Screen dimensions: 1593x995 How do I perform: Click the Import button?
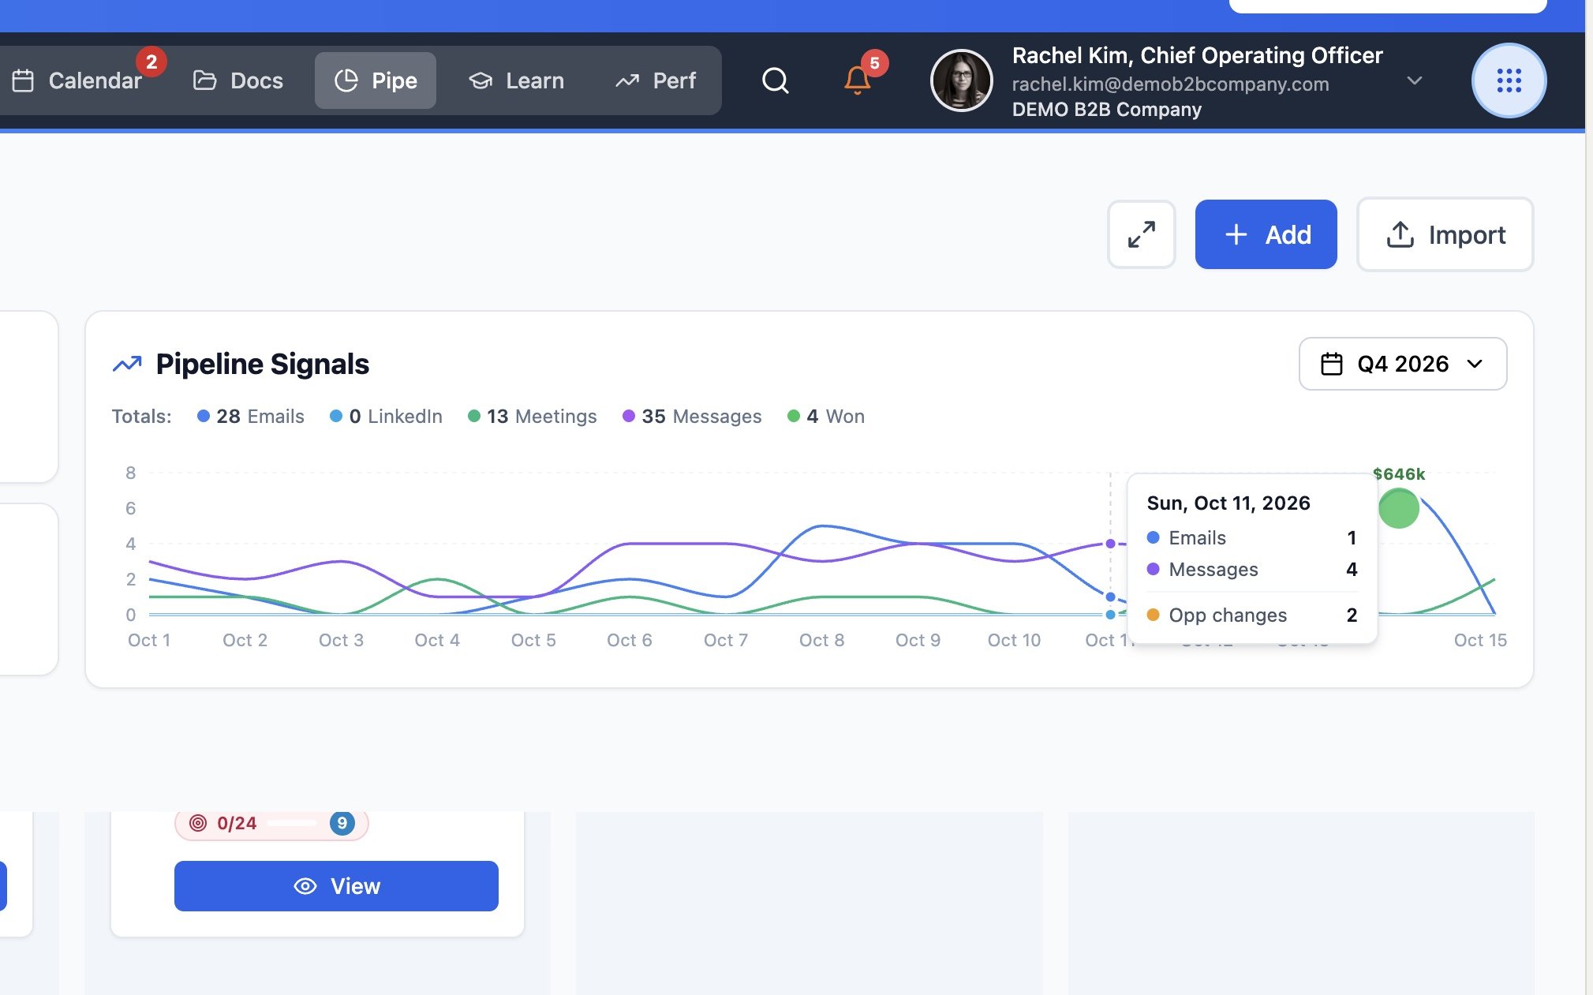click(x=1445, y=234)
